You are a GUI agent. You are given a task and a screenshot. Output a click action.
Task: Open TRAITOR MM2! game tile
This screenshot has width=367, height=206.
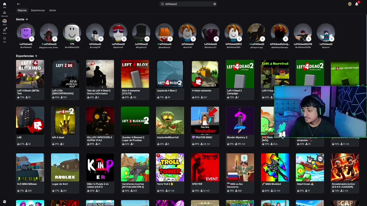click(205, 126)
